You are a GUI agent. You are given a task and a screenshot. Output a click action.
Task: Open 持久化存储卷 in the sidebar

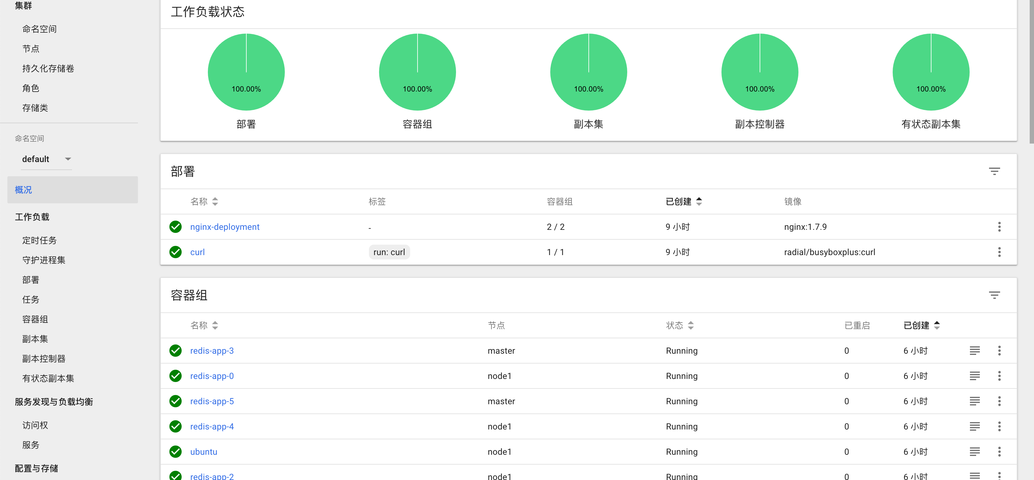(x=48, y=68)
